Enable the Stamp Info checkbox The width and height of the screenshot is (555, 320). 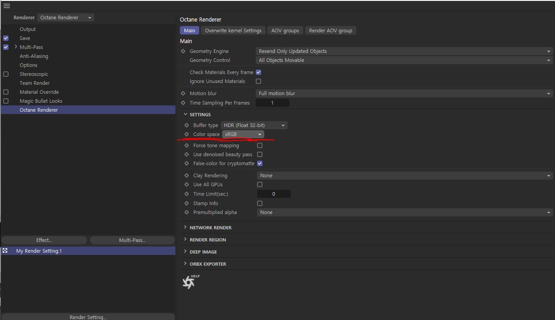(260, 203)
